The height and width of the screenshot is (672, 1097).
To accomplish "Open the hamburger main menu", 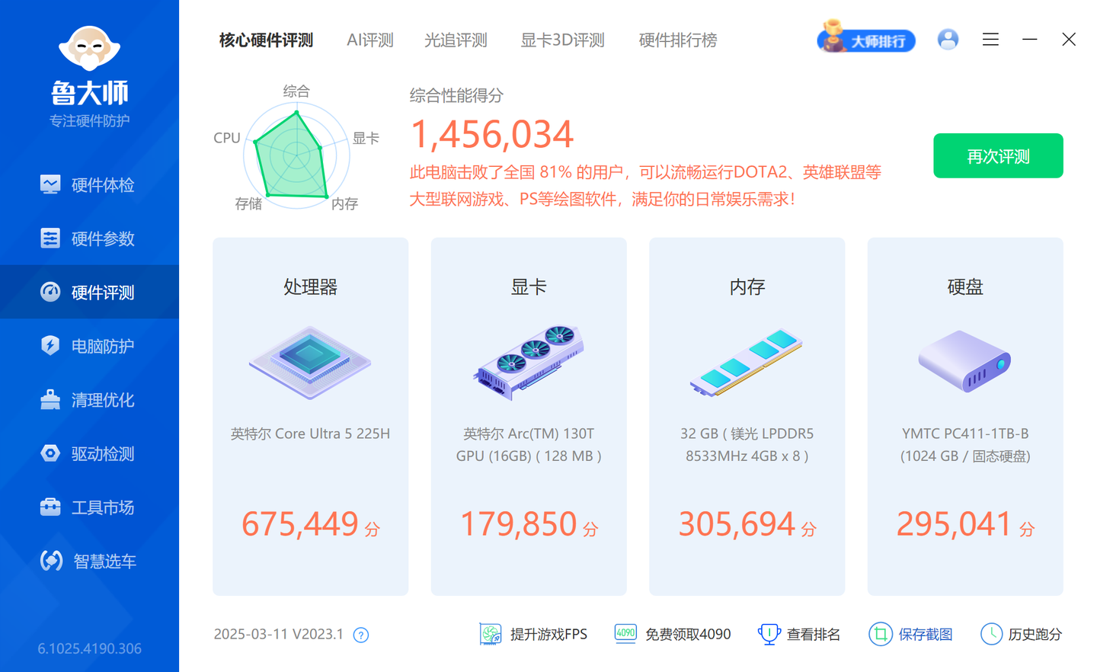I will [x=990, y=40].
